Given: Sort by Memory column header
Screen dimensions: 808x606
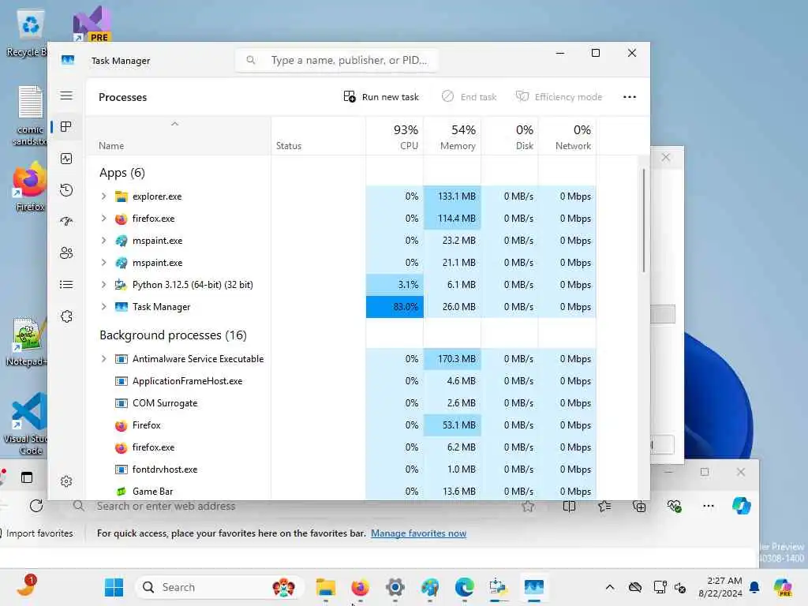Looking at the screenshot, I should point(452,136).
